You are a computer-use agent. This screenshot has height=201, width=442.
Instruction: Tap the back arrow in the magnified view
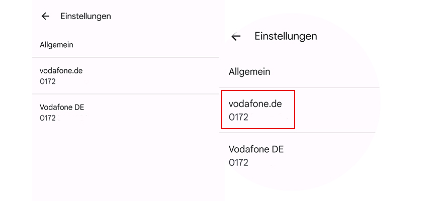236,36
